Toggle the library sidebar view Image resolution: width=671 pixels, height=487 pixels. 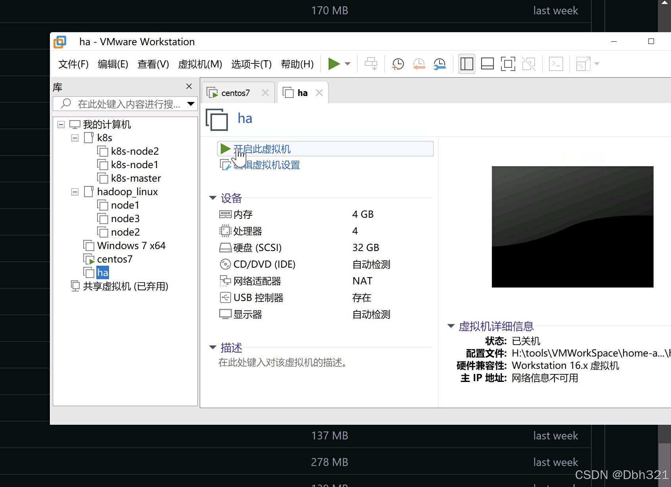[x=466, y=63]
